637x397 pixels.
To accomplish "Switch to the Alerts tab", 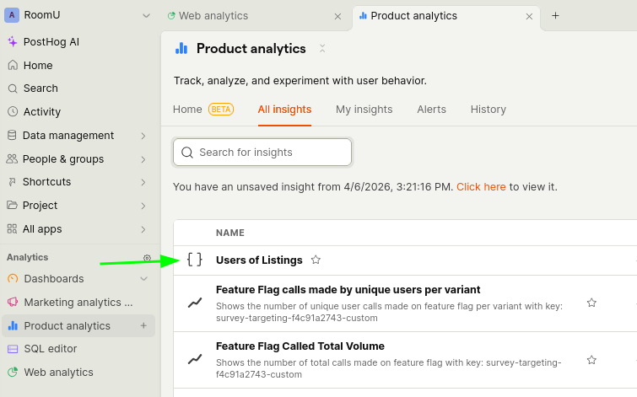I will tap(431, 109).
